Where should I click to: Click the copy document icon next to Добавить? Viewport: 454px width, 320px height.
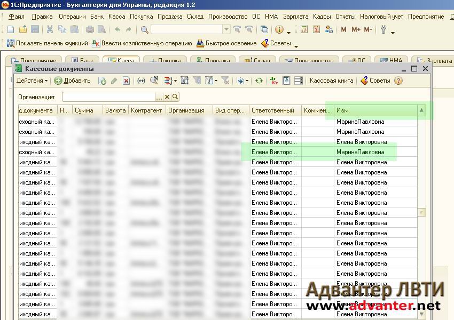click(x=102, y=81)
